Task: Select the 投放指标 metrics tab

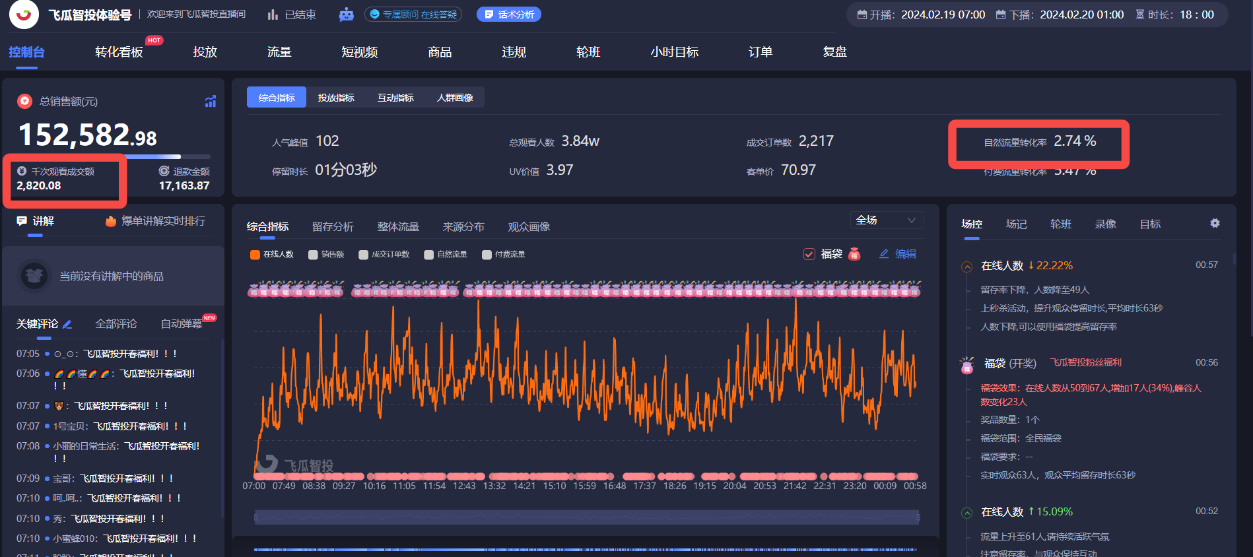Action: click(x=336, y=98)
